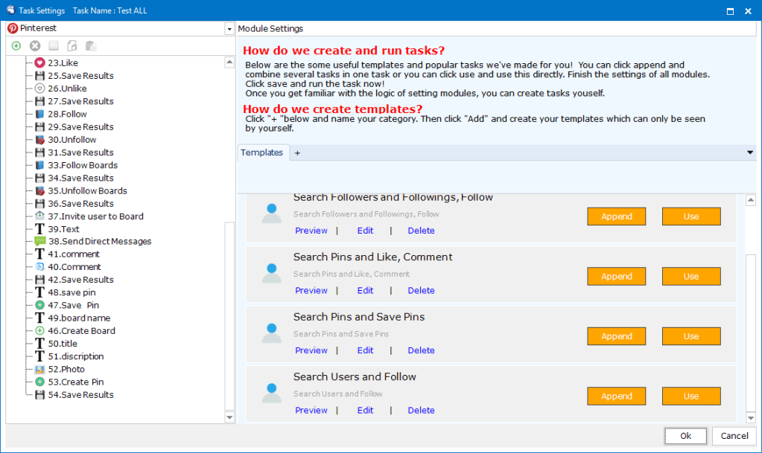Screen dimensions: 762x453
Task: Append the Search Pins and Save Pins template
Action: pyautogui.click(x=616, y=336)
